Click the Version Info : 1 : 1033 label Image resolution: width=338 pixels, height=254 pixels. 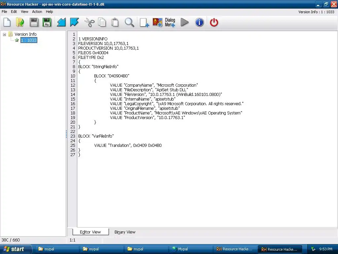[x=316, y=12]
